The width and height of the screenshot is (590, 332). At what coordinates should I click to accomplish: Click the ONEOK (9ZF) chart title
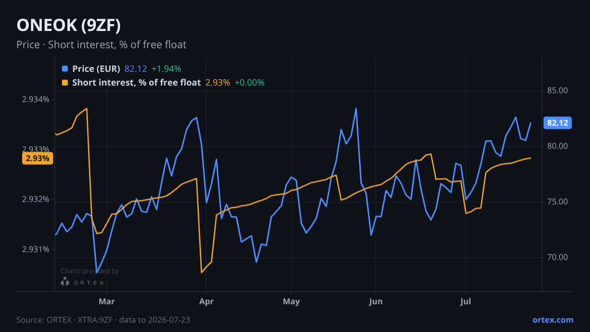[x=68, y=25]
